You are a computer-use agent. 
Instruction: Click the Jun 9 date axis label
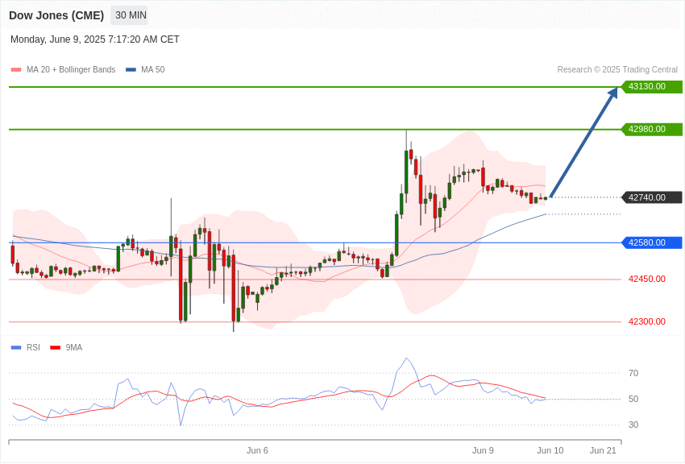483,450
